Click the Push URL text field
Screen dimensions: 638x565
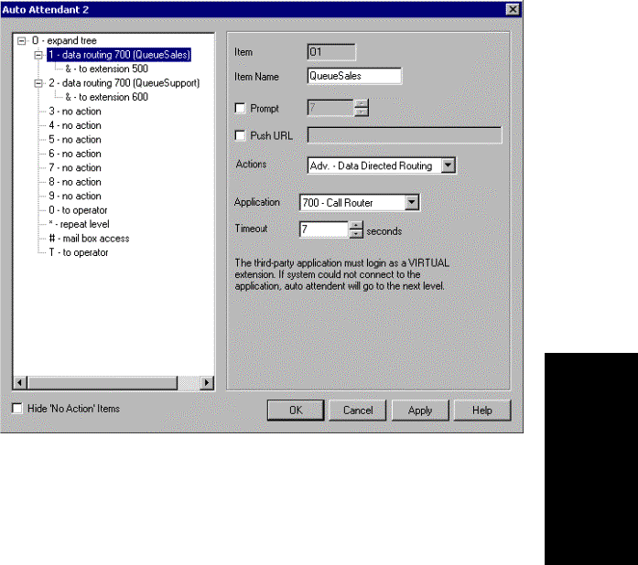(x=405, y=135)
